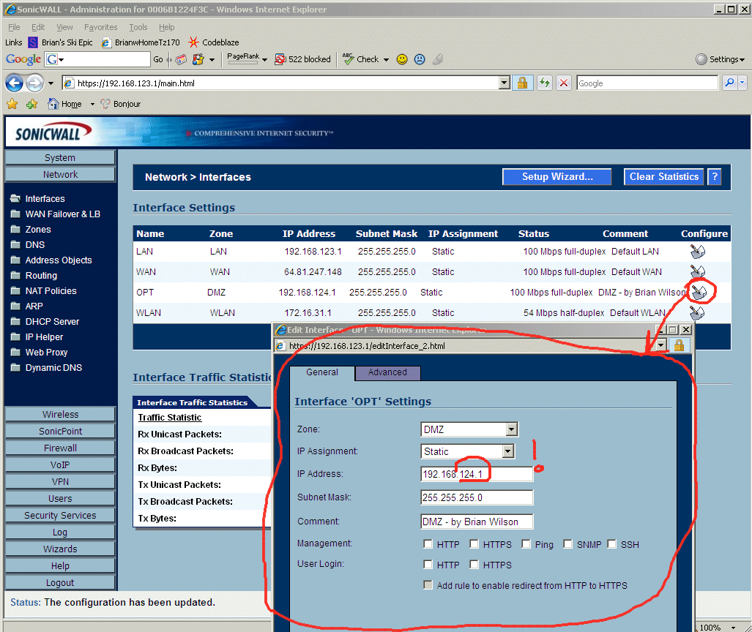
Task: Open the browser address bar dropdown
Action: (504, 83)
